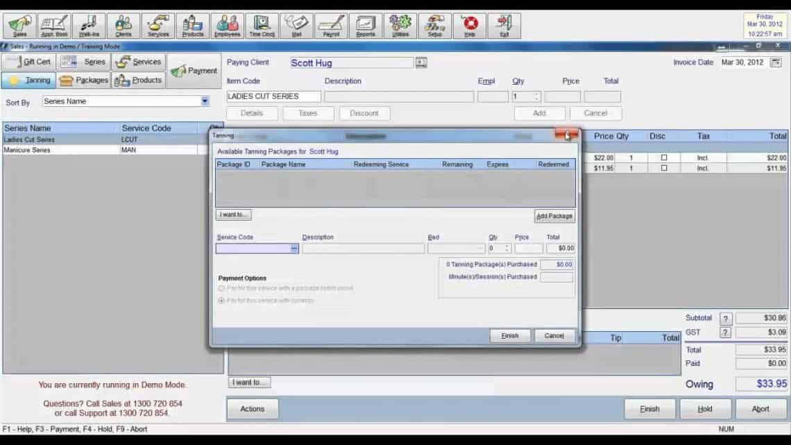Toggle the Disc checkbox on the $22.00 line

pos(663,158)
